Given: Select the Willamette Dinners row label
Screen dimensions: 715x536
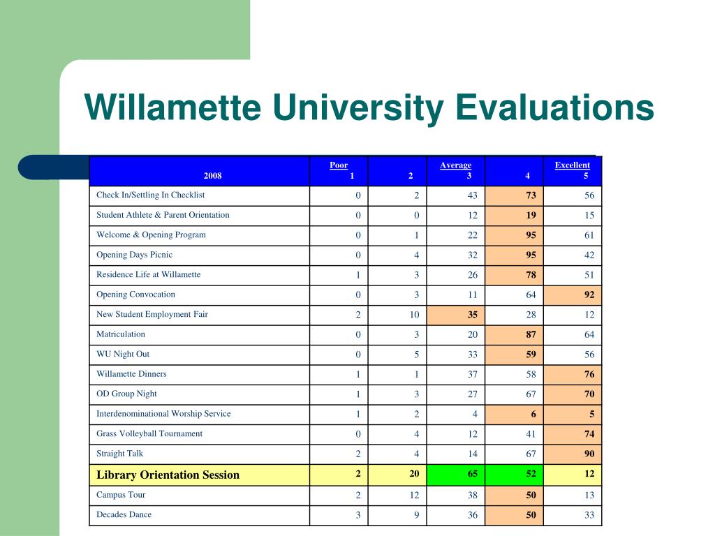Looking at the screenshot, I should pyautogui.click(x=131, y=374).
